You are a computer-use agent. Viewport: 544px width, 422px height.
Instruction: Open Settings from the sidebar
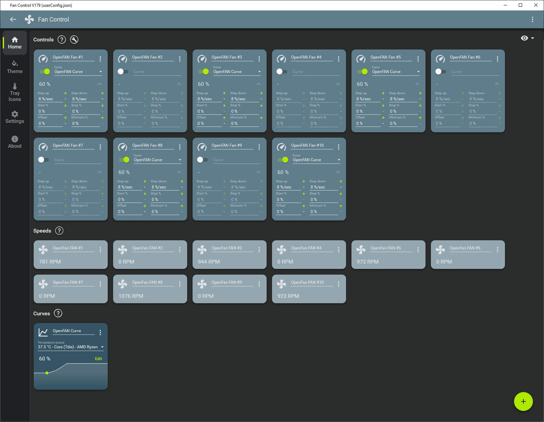point(15,117)
